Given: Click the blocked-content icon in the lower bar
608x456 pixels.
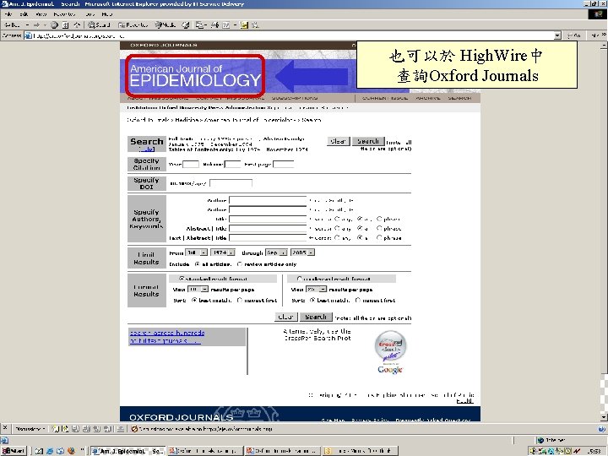Looking at the screenshot, I should pyautogui.click(x=134, y=429).
